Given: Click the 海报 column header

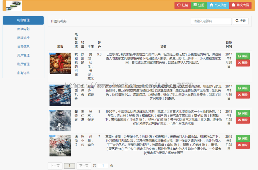Looking at the screenshot, I should point(60,47).
